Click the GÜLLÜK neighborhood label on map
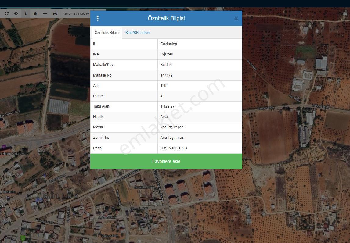 (x=61, y=196)
